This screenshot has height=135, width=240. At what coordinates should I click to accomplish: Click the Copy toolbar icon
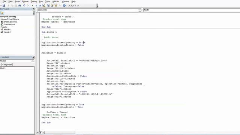[12, 6]
